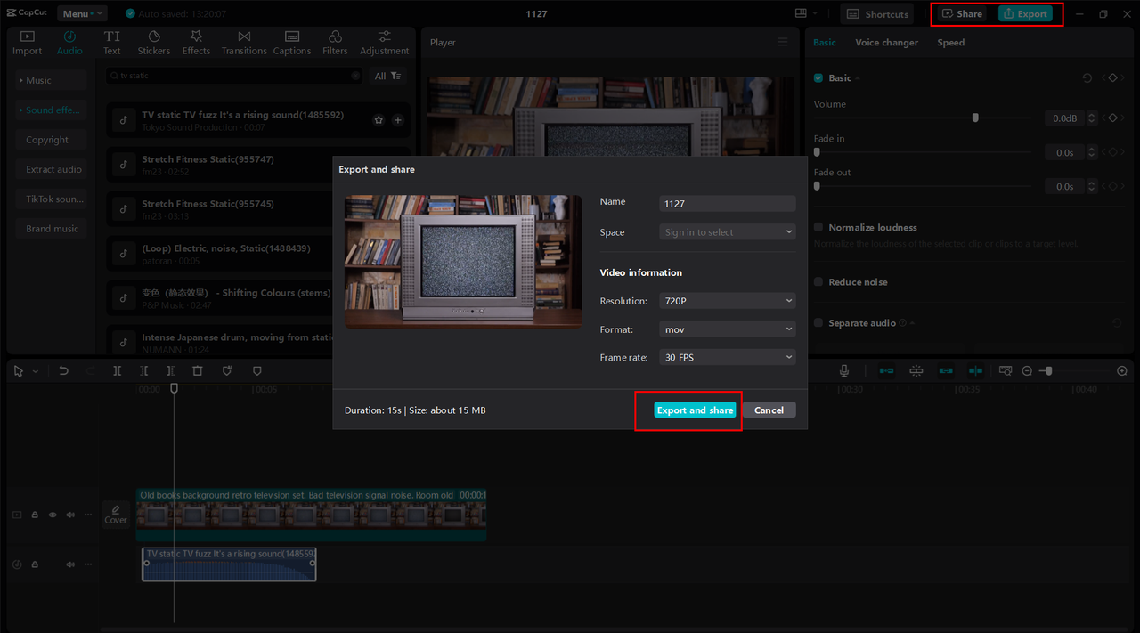Click the Share button in title bar
Image resolution: width=1140 pixels, height=633 pixels.
coord(963,14)
